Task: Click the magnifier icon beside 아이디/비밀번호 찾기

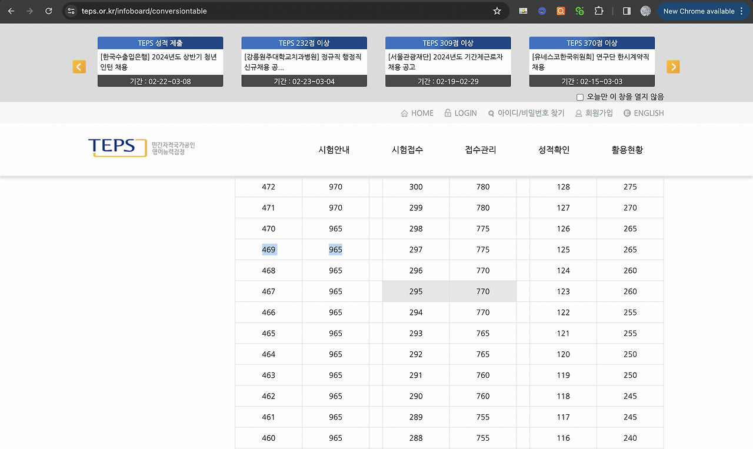Action: [490, 113]
